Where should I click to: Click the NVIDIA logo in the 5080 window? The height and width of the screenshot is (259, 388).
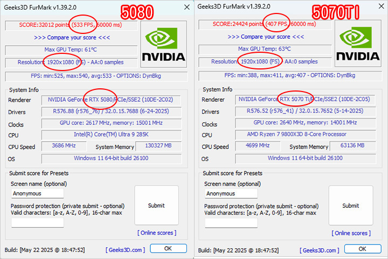[164, 44]
